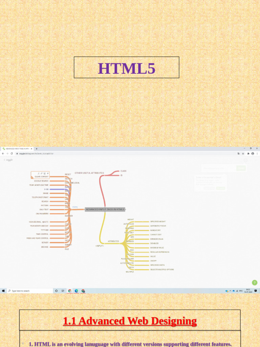Screen dimensions: 260x347
Task: Select the CLASS node
Action: pyautogui.click(x=123, y=171)
